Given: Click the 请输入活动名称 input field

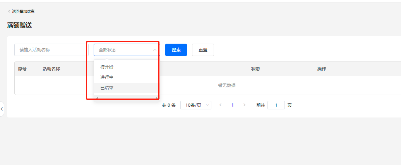Looking at the screenshot, I should [x=51, y=50].
